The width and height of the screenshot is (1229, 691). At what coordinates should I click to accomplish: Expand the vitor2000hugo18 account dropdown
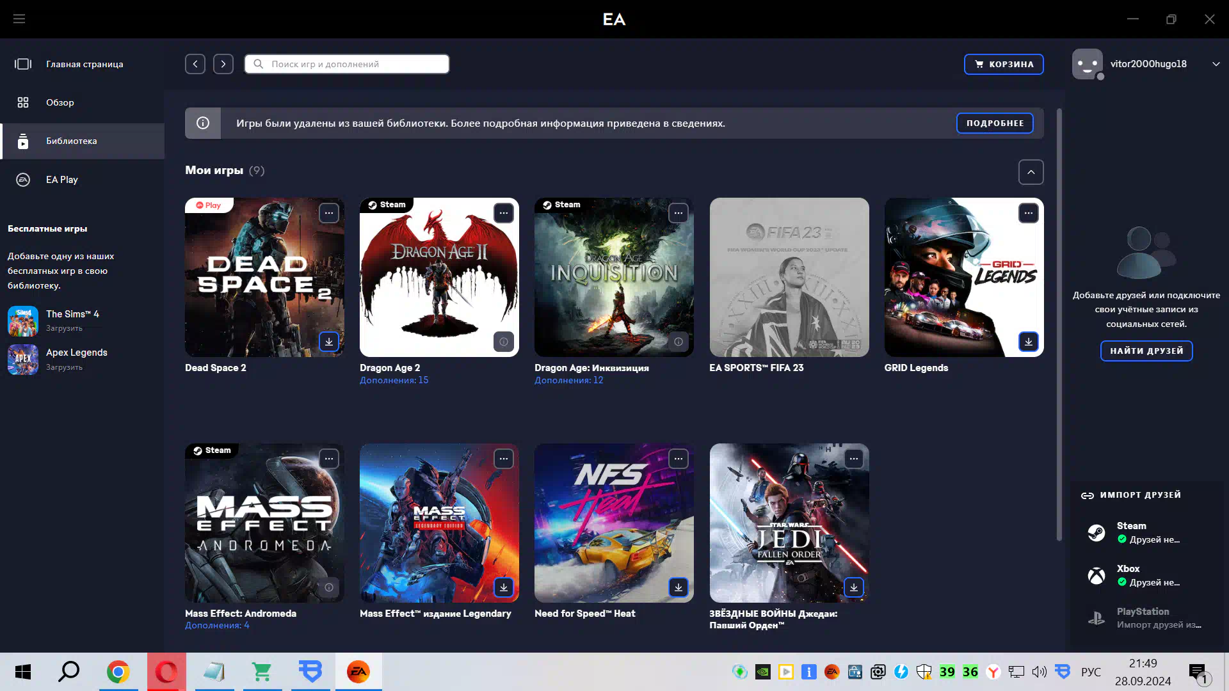pyautogui.click(x=1216, y=64)
